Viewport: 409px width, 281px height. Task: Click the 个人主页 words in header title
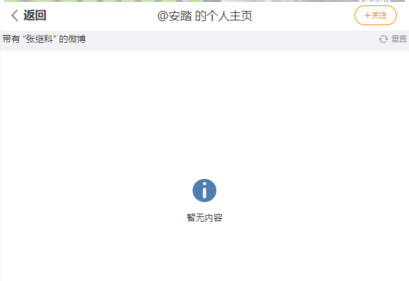[x=229, y=16]
